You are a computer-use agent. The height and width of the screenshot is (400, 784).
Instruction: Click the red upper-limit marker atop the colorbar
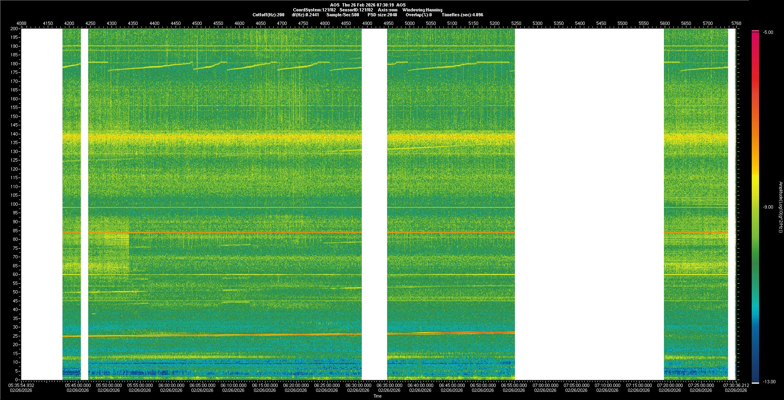pos(755,31)
